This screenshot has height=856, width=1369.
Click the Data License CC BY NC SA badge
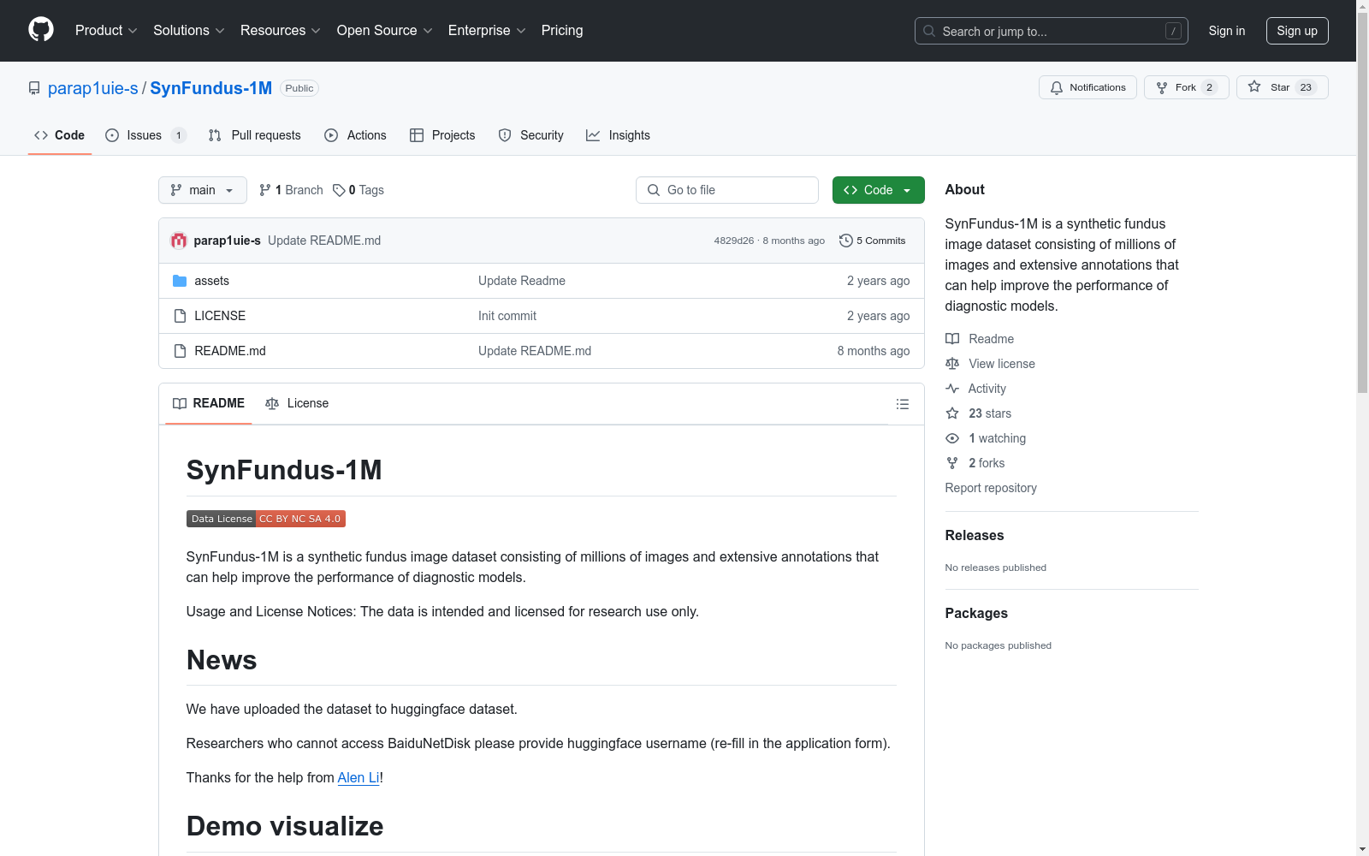tap(266, 519)
